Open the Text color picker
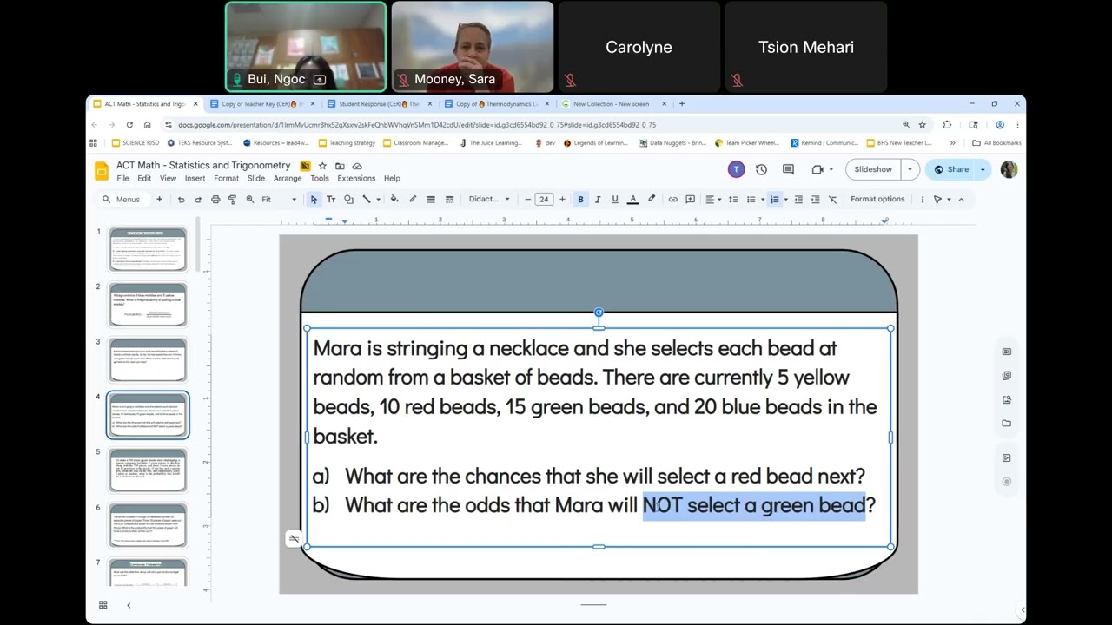The width and height of the screenshot is (1112, 625). pyautogui.click(x=633, y=200)
